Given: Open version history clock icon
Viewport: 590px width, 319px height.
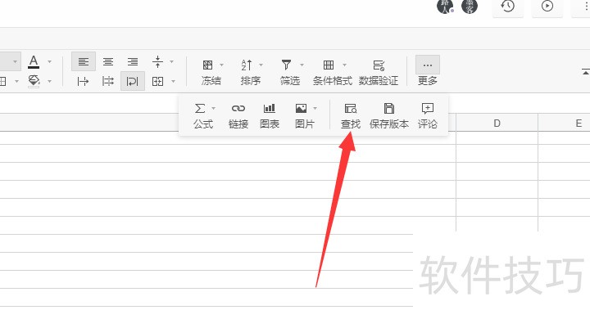Looking at the screenshot, I should coord(508,6).
